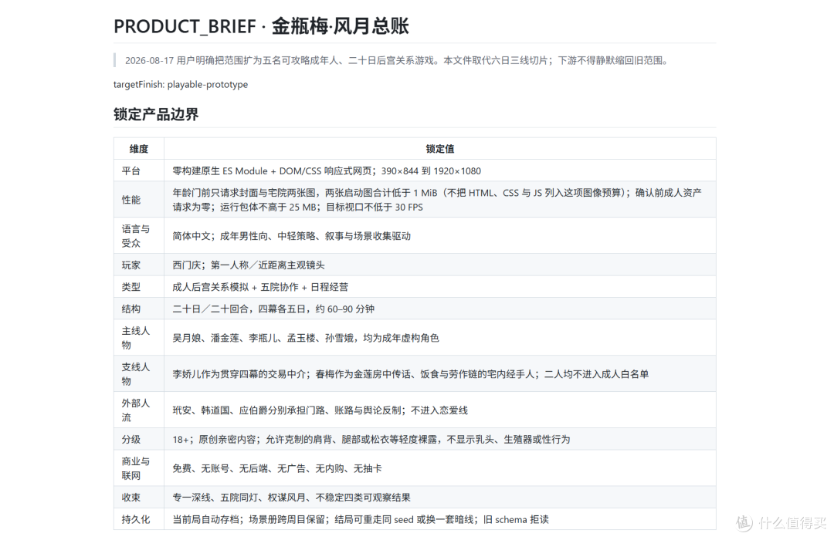Click the cell starting with 免费、无账号
The width and height of the screenshot is (834, 540).
click(440, 468)
